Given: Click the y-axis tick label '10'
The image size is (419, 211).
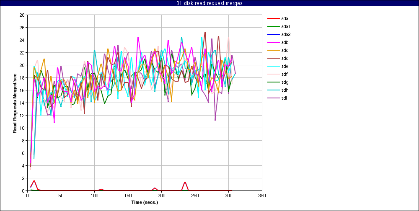Looking at the screenshot, I should click(22, 128).
